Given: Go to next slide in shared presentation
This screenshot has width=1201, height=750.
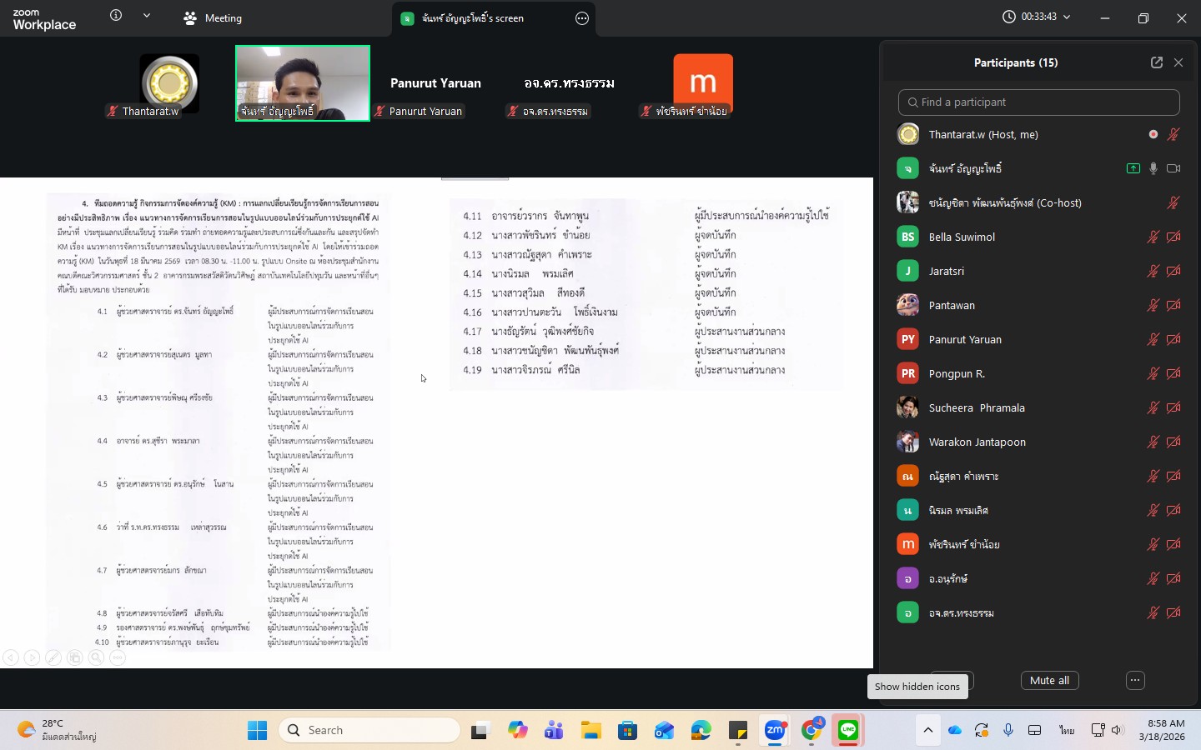Looking at the screenshot, I should pyautogui.click(x=32, y=657).
